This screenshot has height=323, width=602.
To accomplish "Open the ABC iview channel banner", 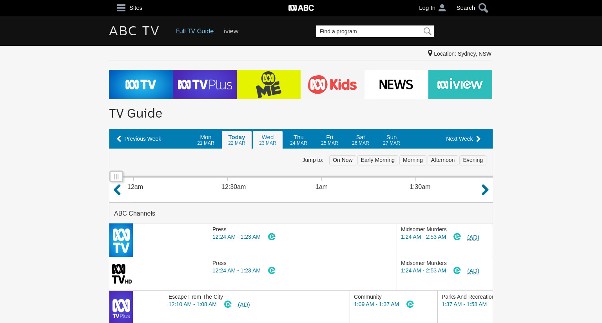I will [460, 84].
